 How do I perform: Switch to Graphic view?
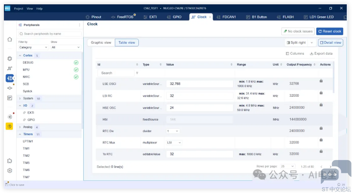point(101,42)
